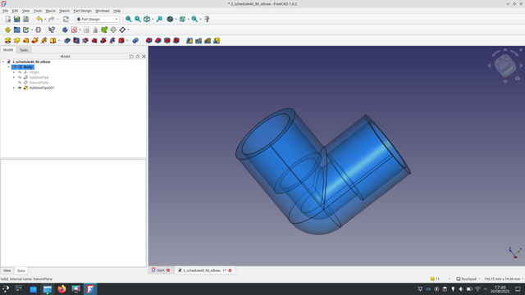This screenshot has height=295, width=525.
Task: Open the Part Design menu
Action: pyautogui.click(x=82, y=11)
